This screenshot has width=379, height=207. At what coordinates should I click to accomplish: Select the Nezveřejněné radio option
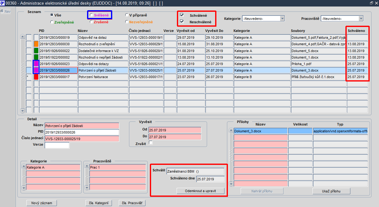(127, 22)
